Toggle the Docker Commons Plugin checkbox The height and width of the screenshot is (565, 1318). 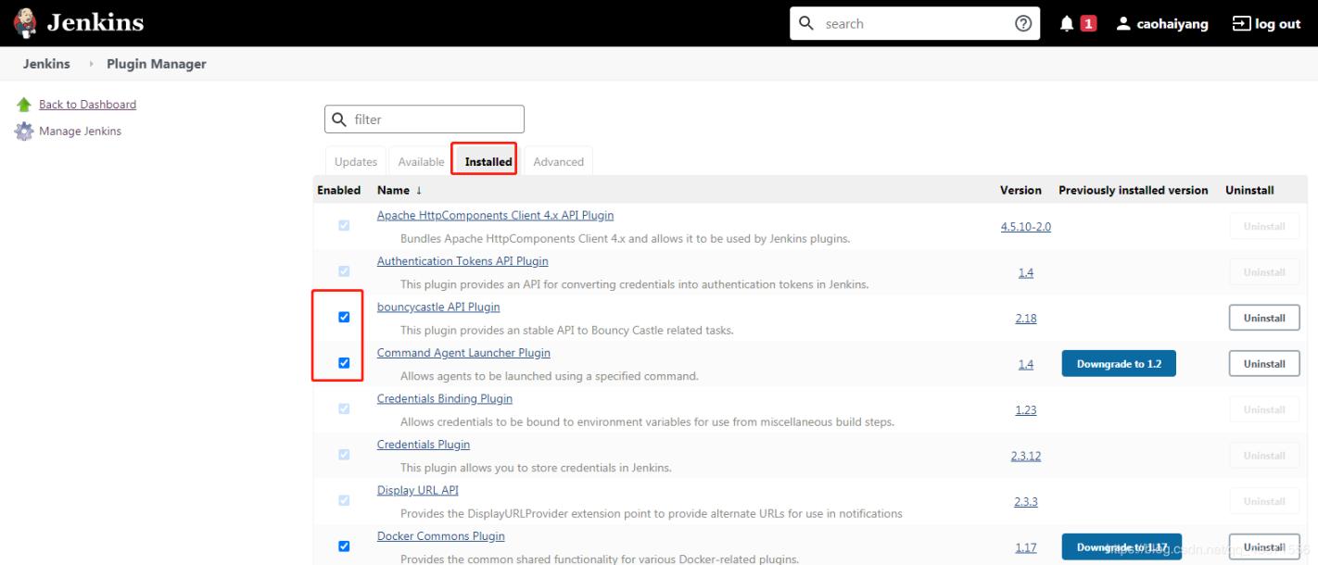point(344,546)
